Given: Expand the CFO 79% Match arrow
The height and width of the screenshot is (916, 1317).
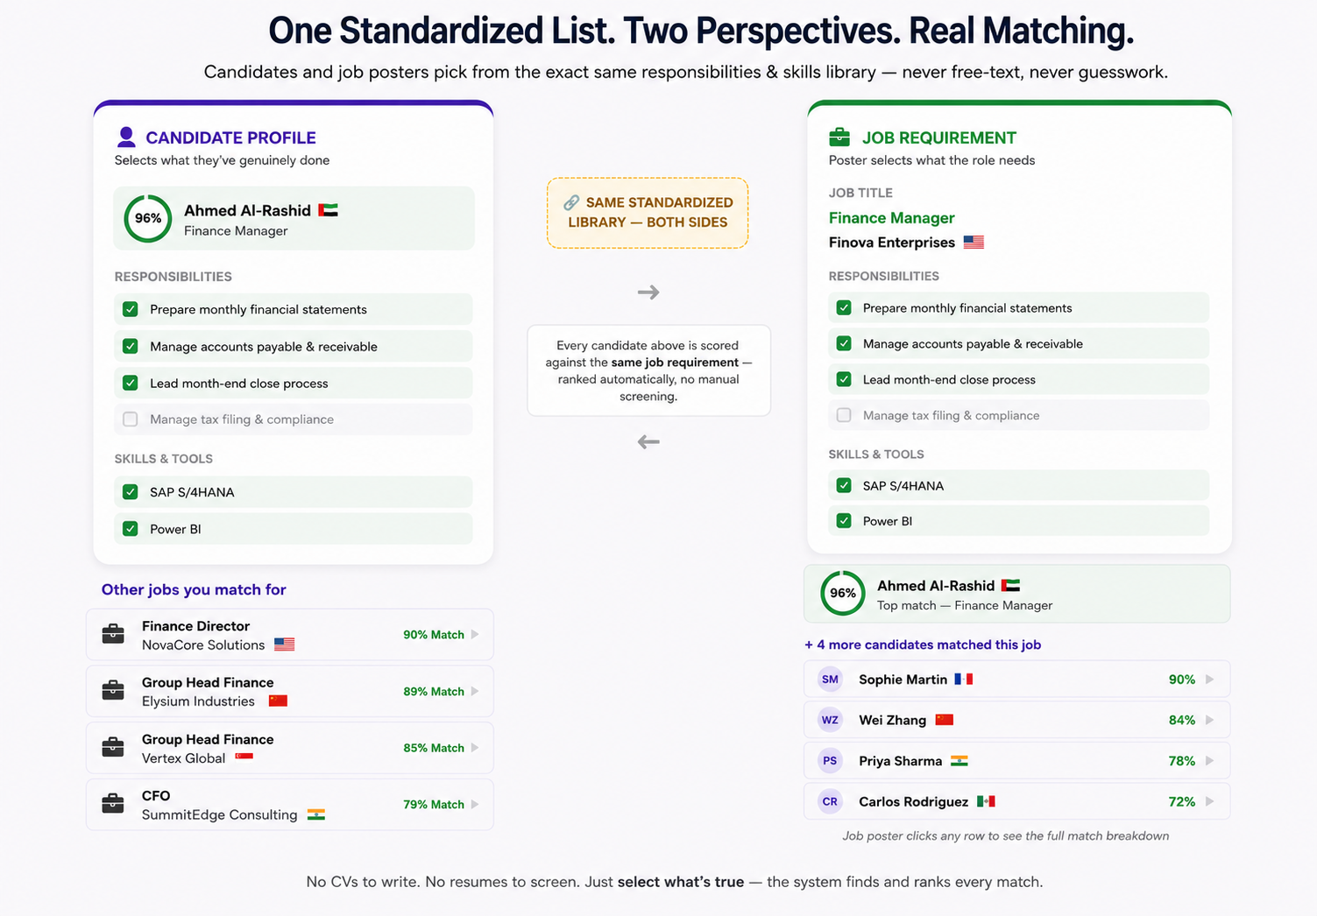Looking at the screenshot, I should (x=475, y=804).
